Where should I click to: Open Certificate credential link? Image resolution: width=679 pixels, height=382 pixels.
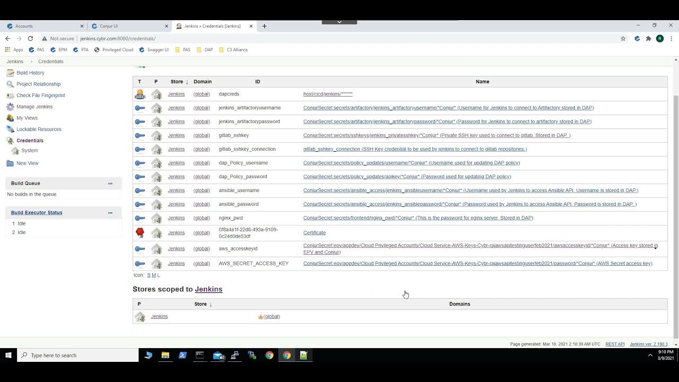coord(315,232)
